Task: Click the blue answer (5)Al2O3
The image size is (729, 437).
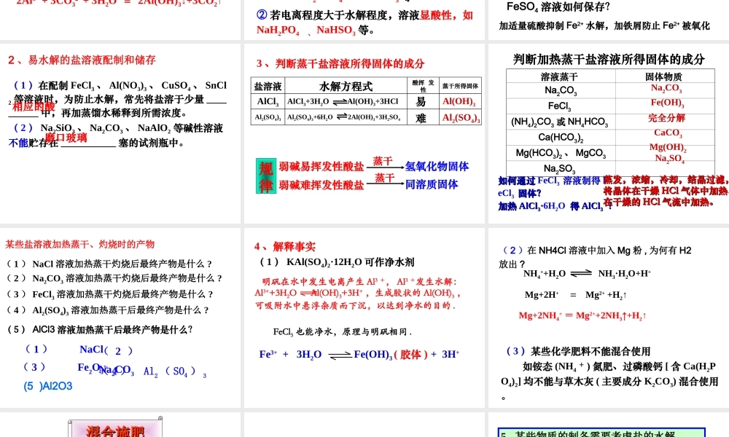Action: [48, 386]
